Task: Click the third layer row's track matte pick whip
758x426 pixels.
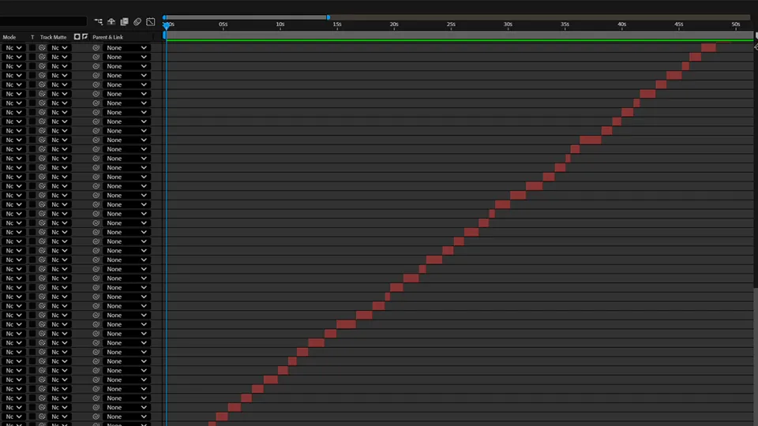Action: [x=42, y=66]
